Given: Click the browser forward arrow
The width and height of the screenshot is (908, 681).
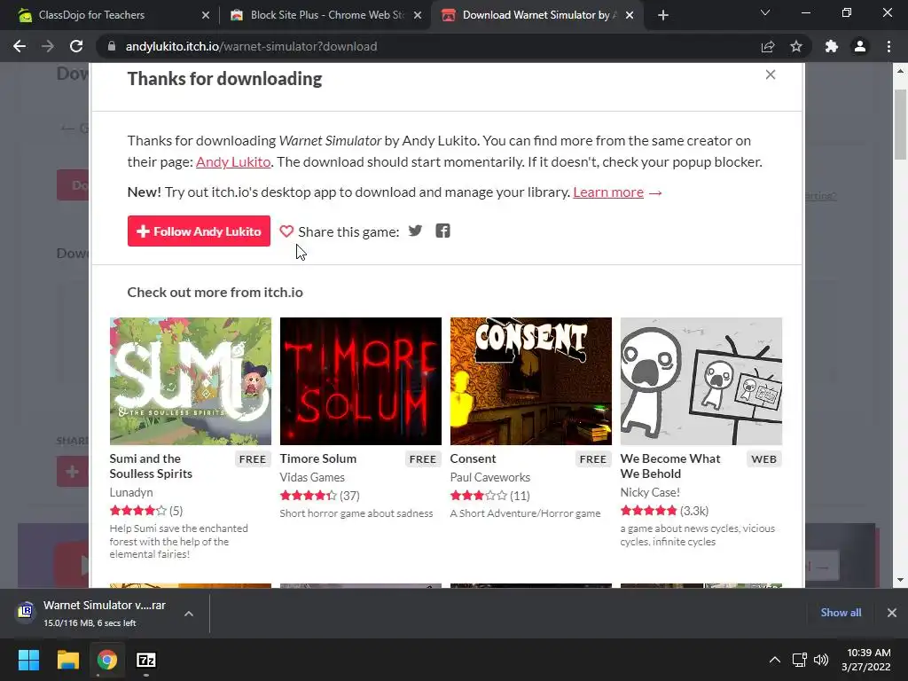Looking at the screenshot, I should pyautogui.click(x=48, y=46).
